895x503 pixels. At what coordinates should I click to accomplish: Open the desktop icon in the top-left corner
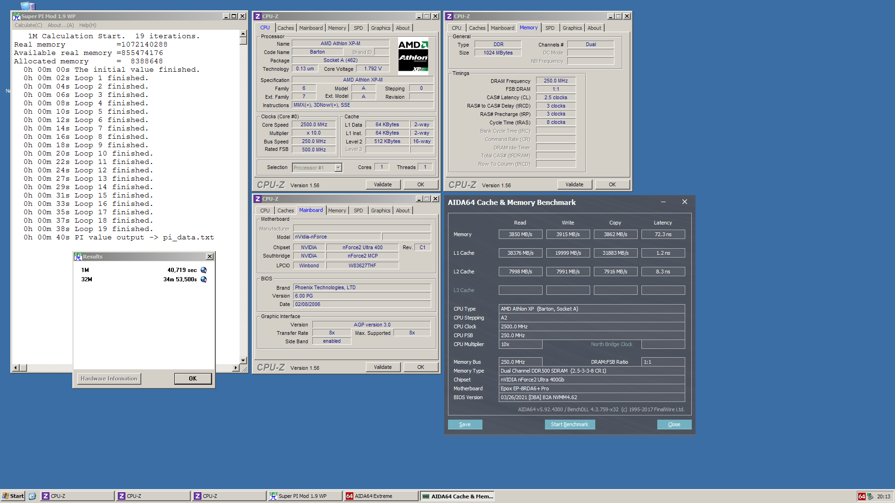point(28,6)
